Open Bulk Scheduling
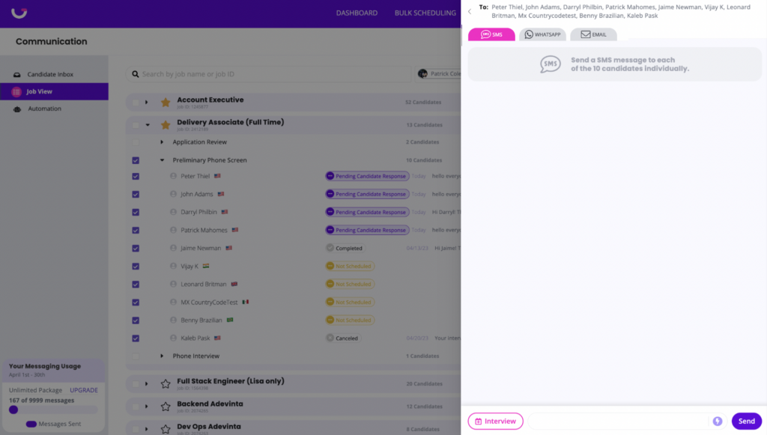The image size is (767, 435). click(x=425, y=13)
